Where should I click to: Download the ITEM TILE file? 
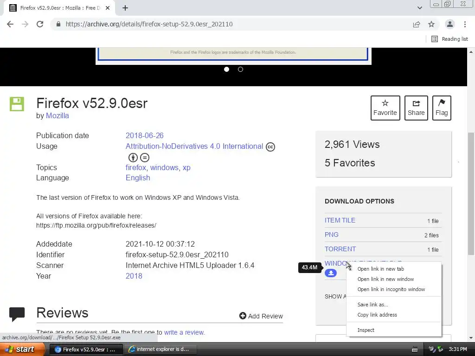tap(340, 220)
